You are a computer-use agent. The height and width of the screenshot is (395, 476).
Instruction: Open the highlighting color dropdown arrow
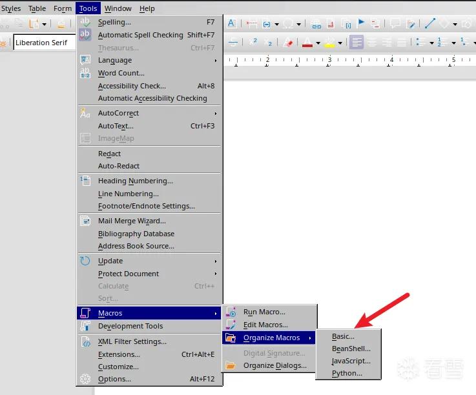340,43
